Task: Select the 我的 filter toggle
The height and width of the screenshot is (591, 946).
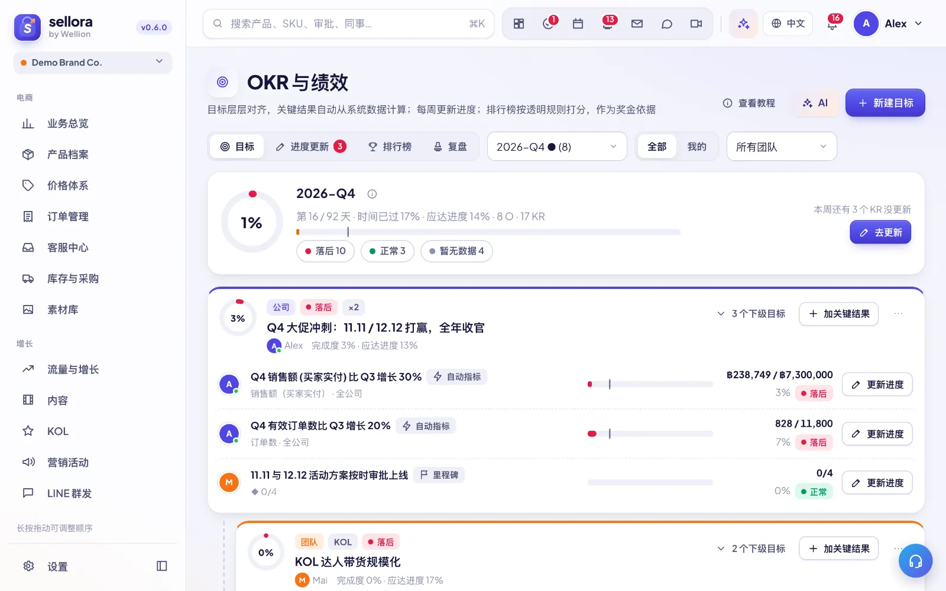Action: 696,147
